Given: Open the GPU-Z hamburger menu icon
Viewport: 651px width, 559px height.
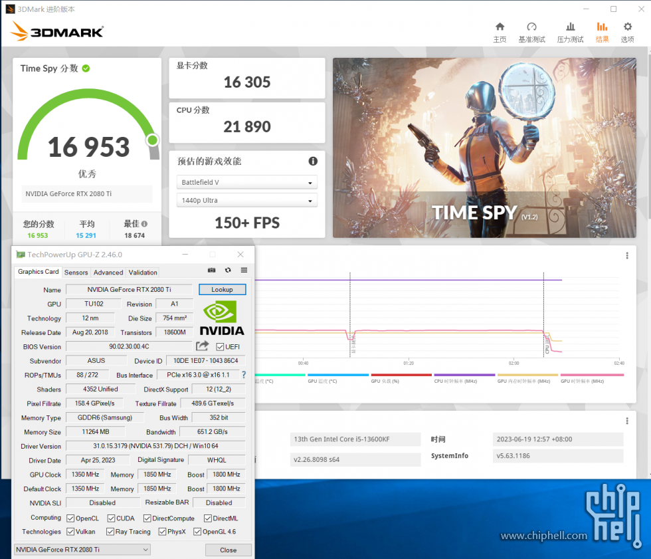Looking at the screenshot, I should coord(244,271).
